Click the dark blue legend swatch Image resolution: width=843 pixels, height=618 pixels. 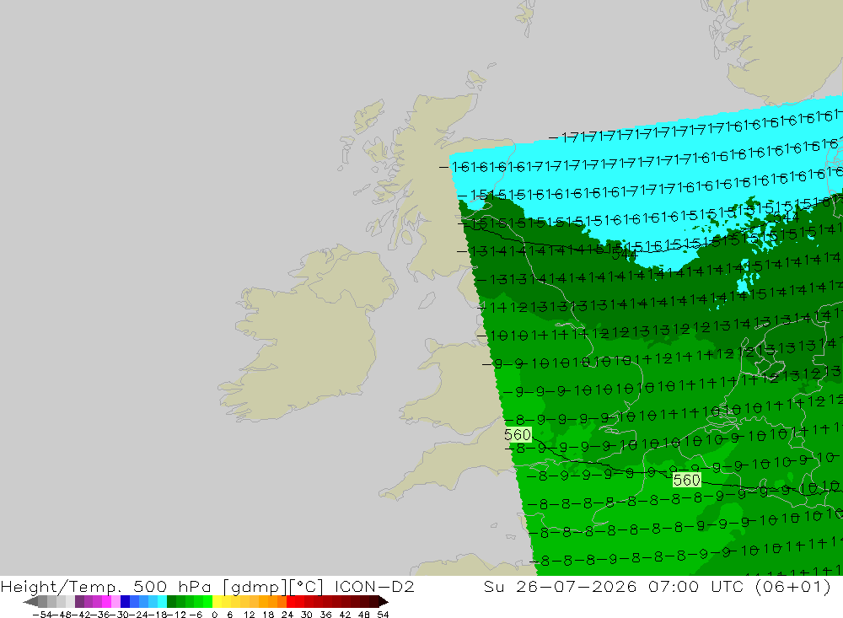pos(126,602)
